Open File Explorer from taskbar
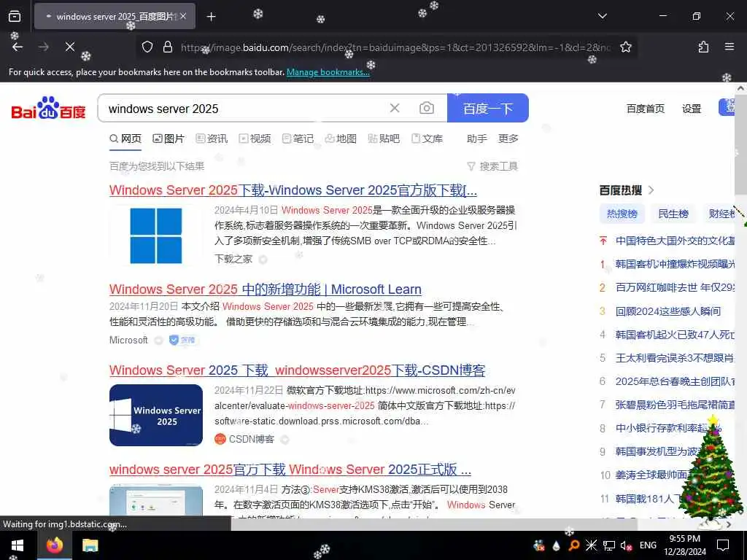This screenshot has width=747, height=560. tap(90, 545)
